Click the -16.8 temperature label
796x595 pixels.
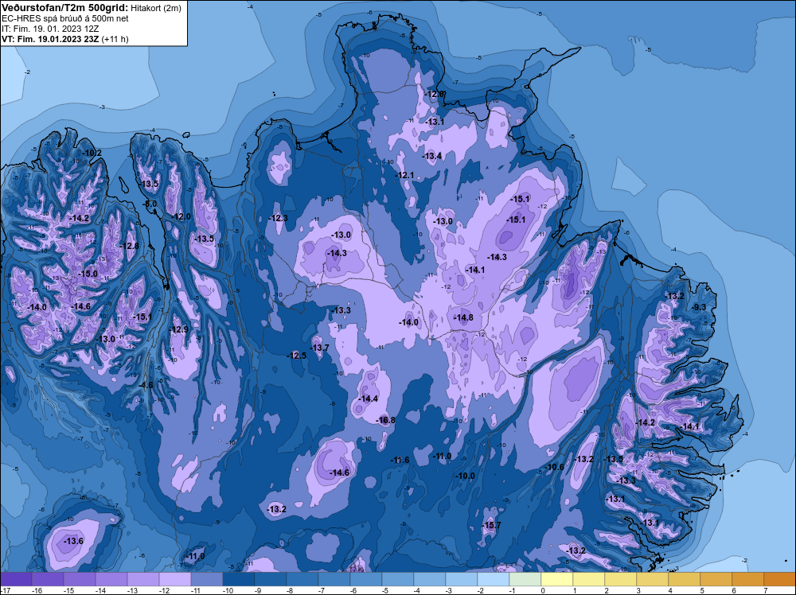pyautogui.click(x=386, y=420)
